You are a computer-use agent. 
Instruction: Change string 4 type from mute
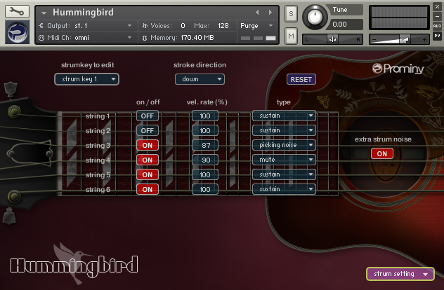click(284, 160)
